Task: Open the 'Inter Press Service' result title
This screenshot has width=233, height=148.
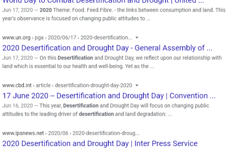Action: click(x=100, y=144)
